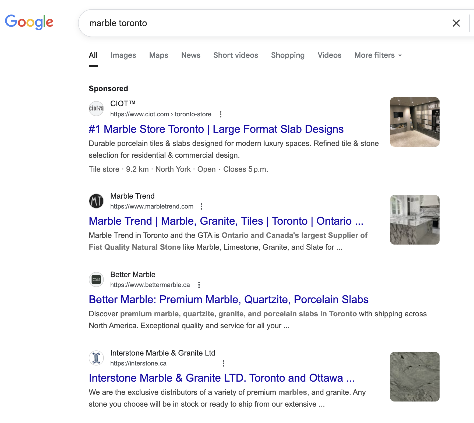Click the 'Better Marble' site name

tap(133, 274)
